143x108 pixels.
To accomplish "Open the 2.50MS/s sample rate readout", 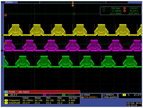I will 110,96.
